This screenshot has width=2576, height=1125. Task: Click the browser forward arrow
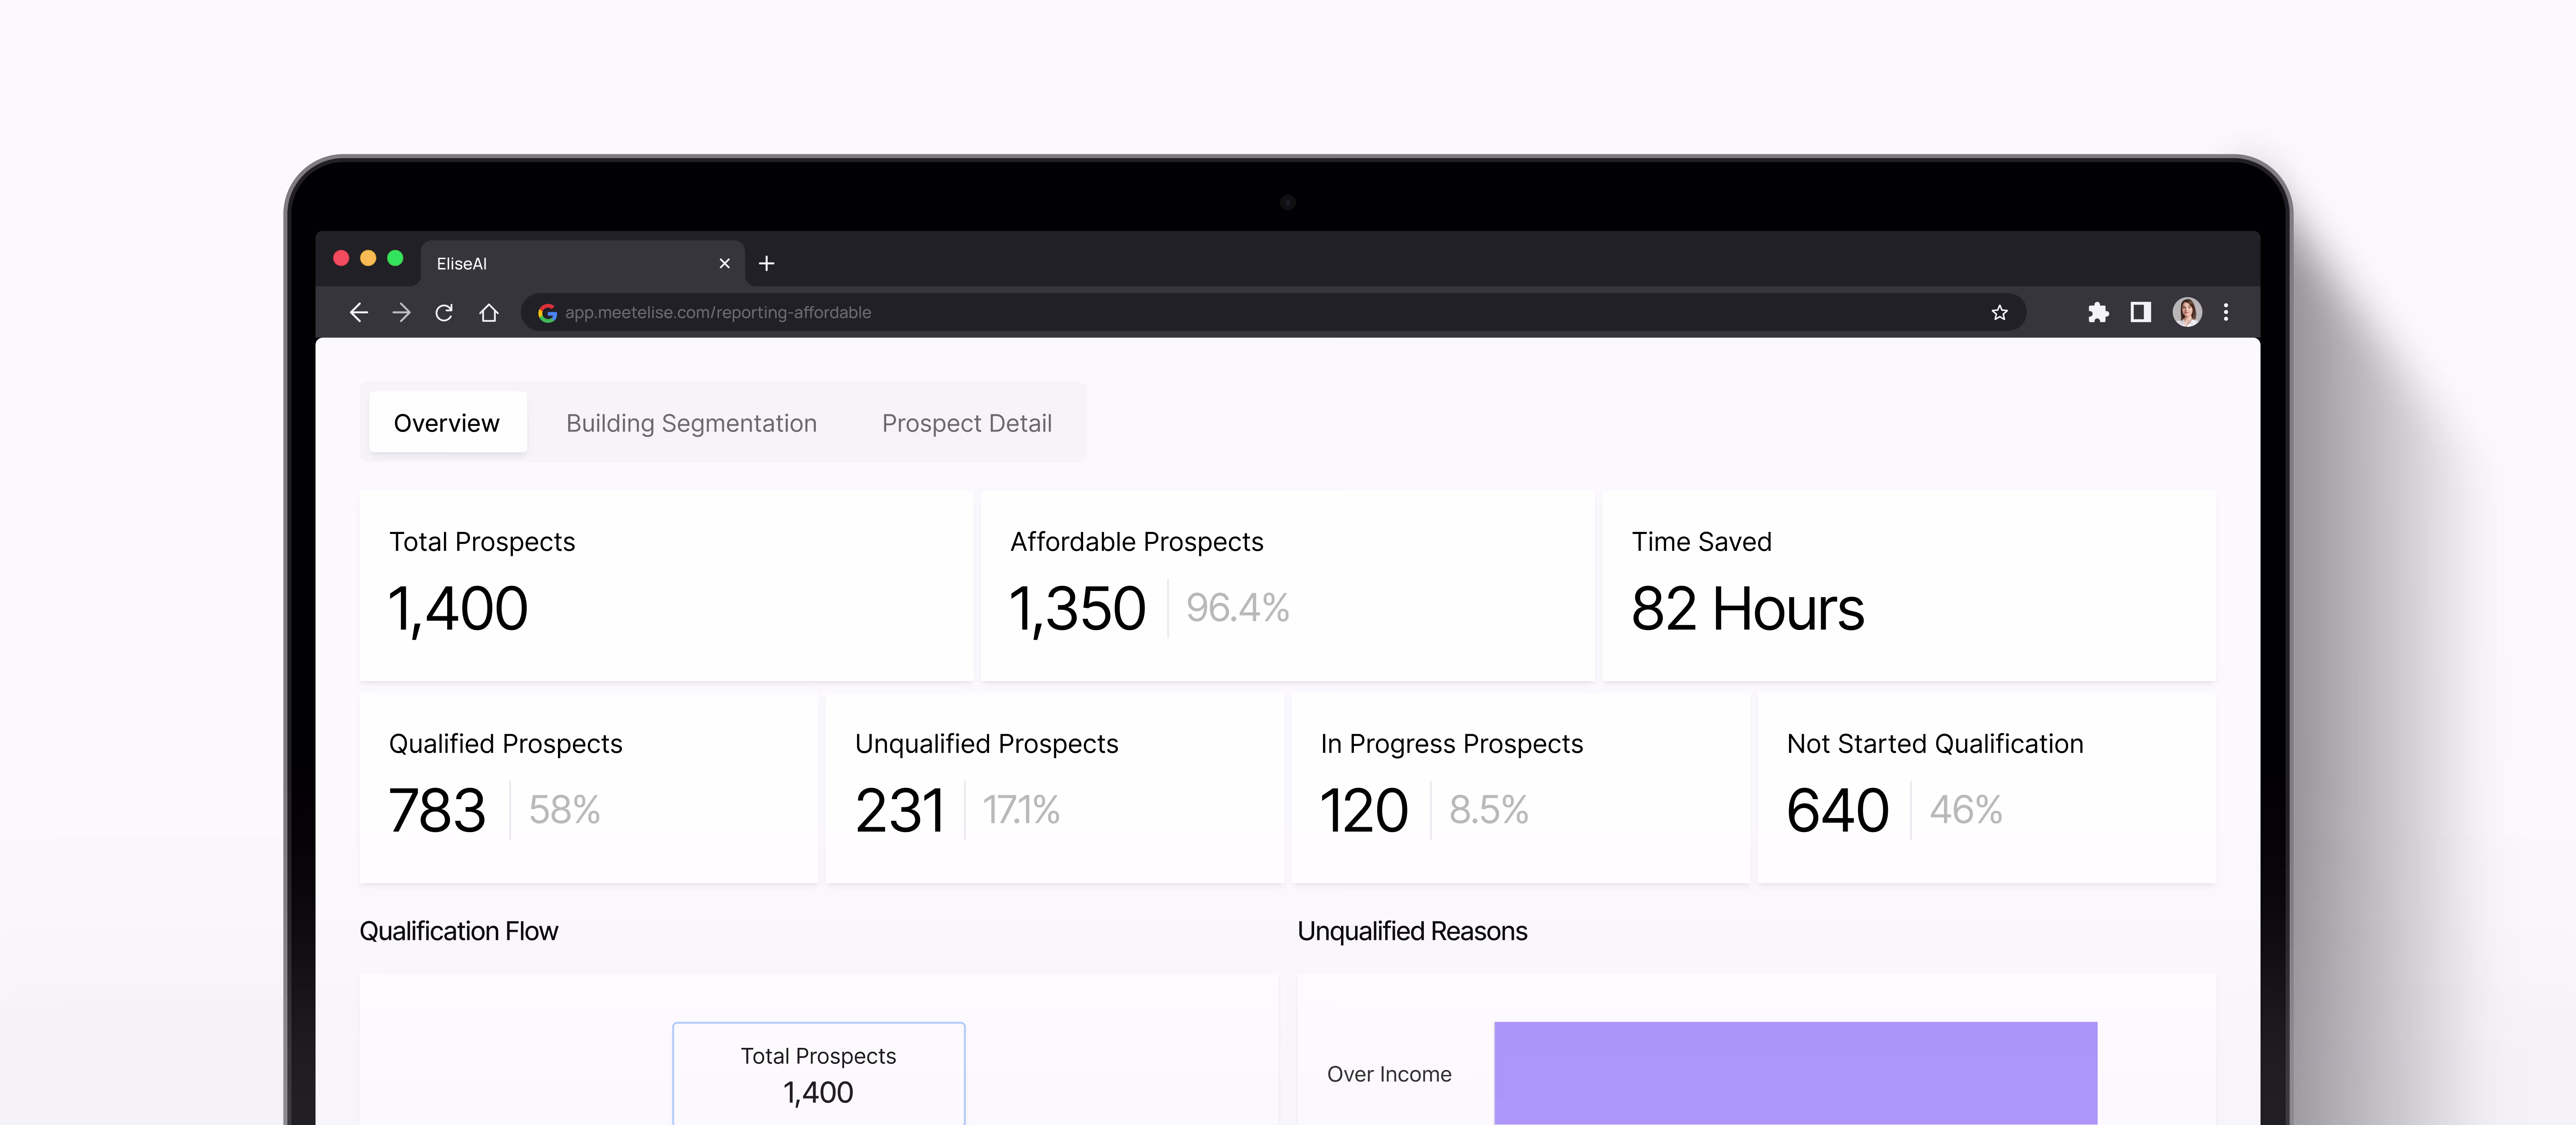pos(401,313)
